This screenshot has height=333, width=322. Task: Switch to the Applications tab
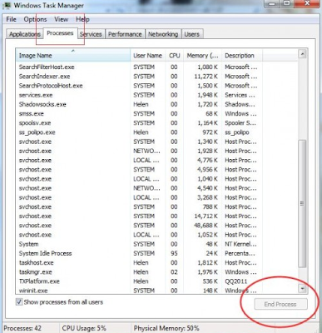25,34
